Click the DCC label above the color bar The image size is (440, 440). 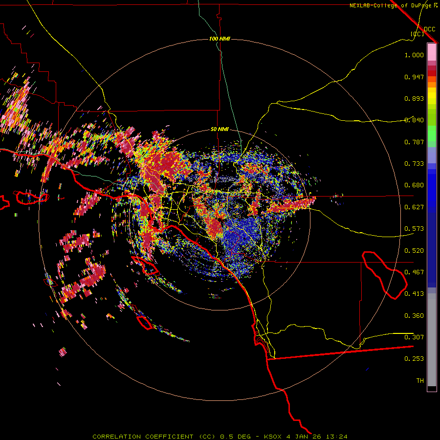(429, 29)
